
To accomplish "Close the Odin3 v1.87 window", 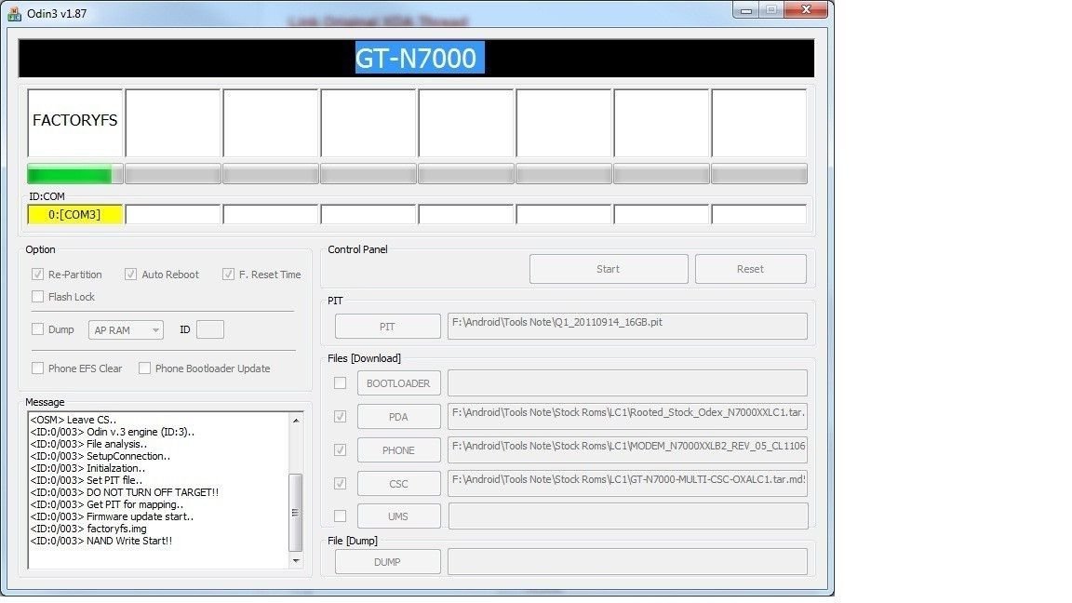I will point(806,9).
